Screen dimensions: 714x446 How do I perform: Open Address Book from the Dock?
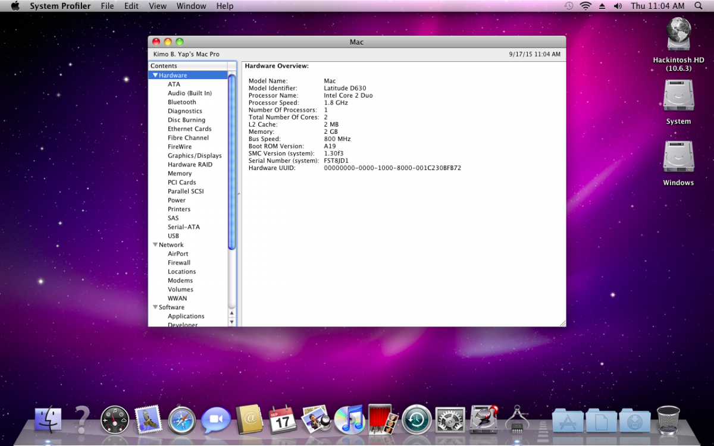click(x=249, y=419)
